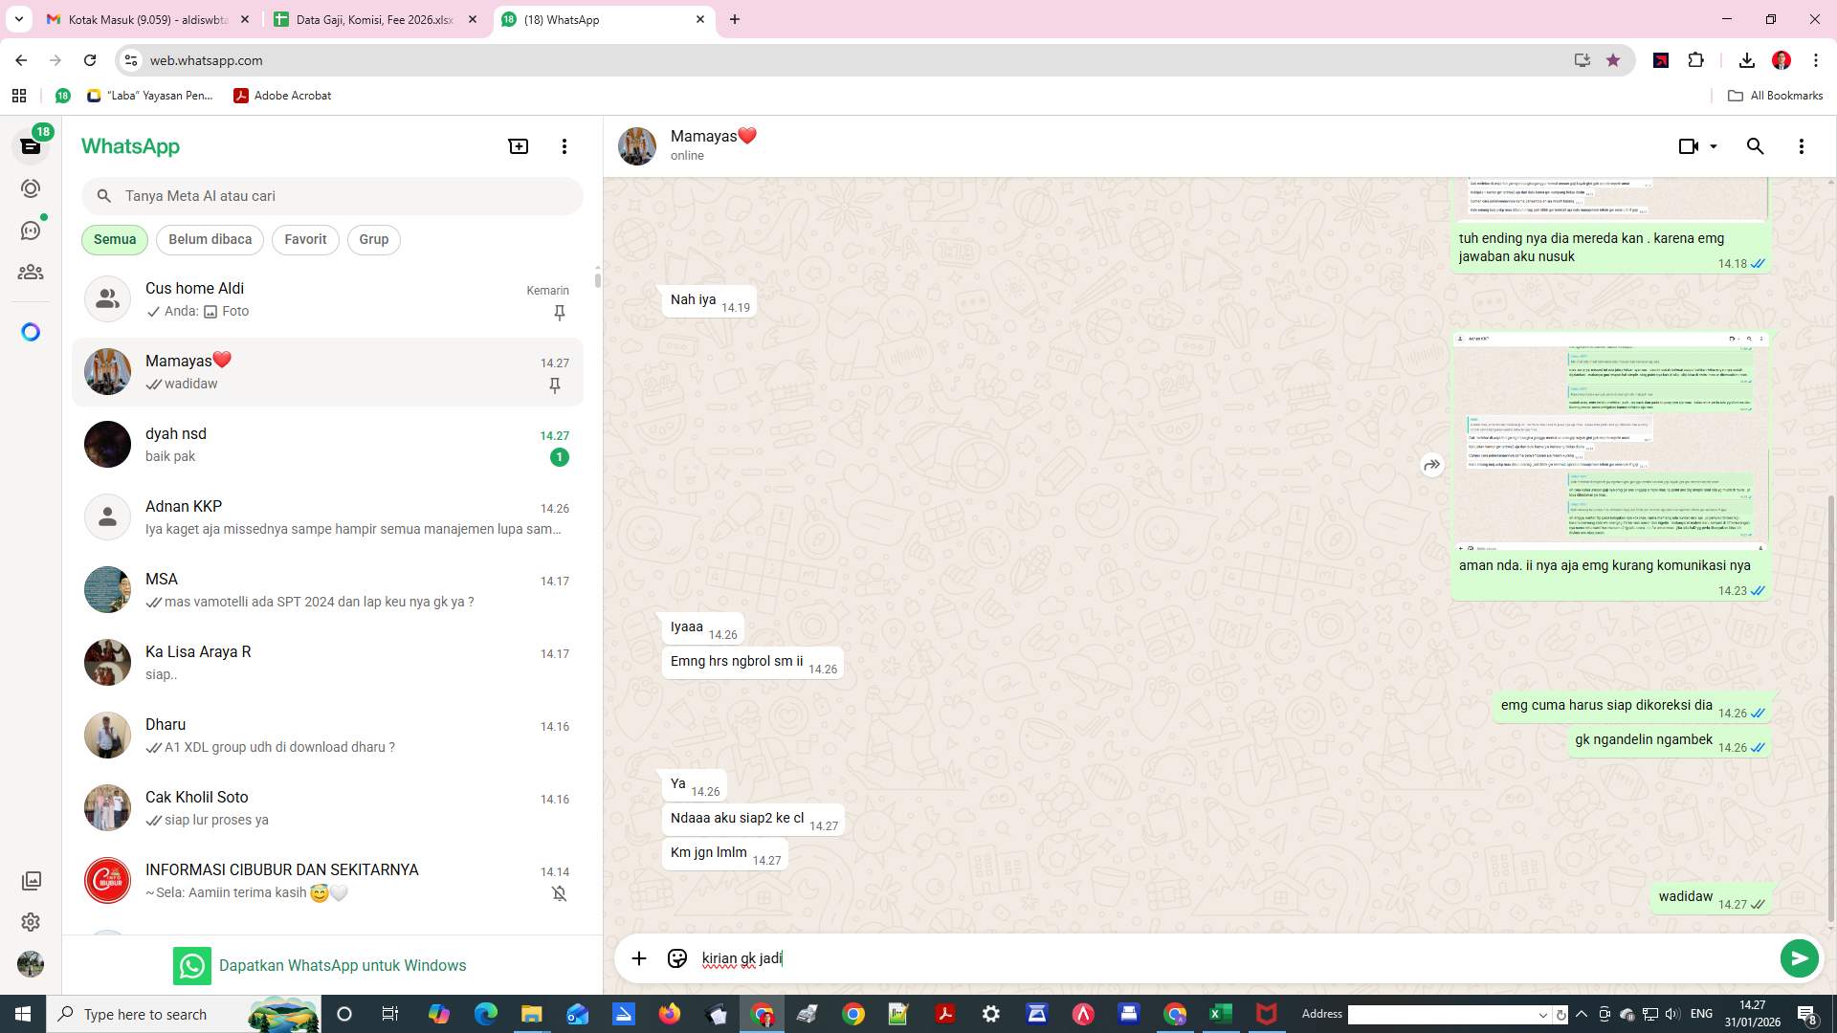Start a video call with Mamayas
Image resolution: width=1837 pixels, height=1033 pixels.
click(1687, 145)
